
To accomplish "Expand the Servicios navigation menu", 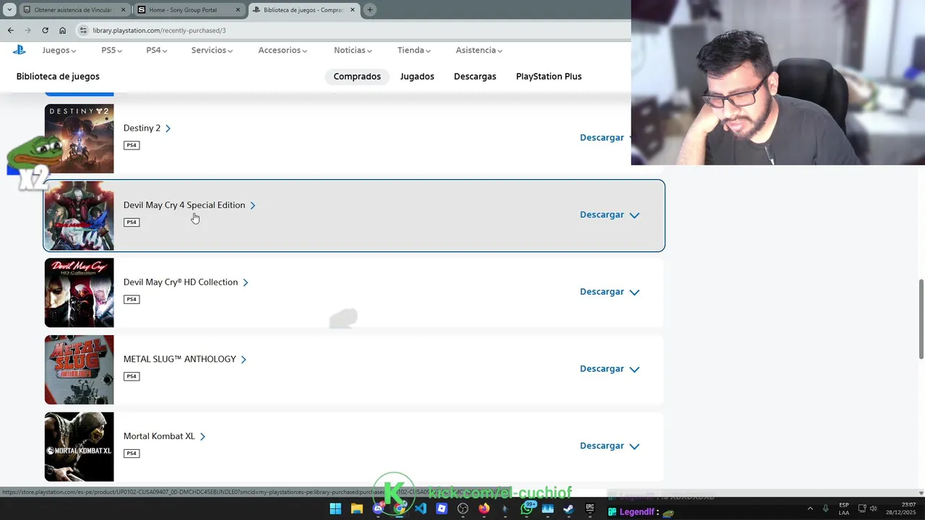I will pos(212,51).
